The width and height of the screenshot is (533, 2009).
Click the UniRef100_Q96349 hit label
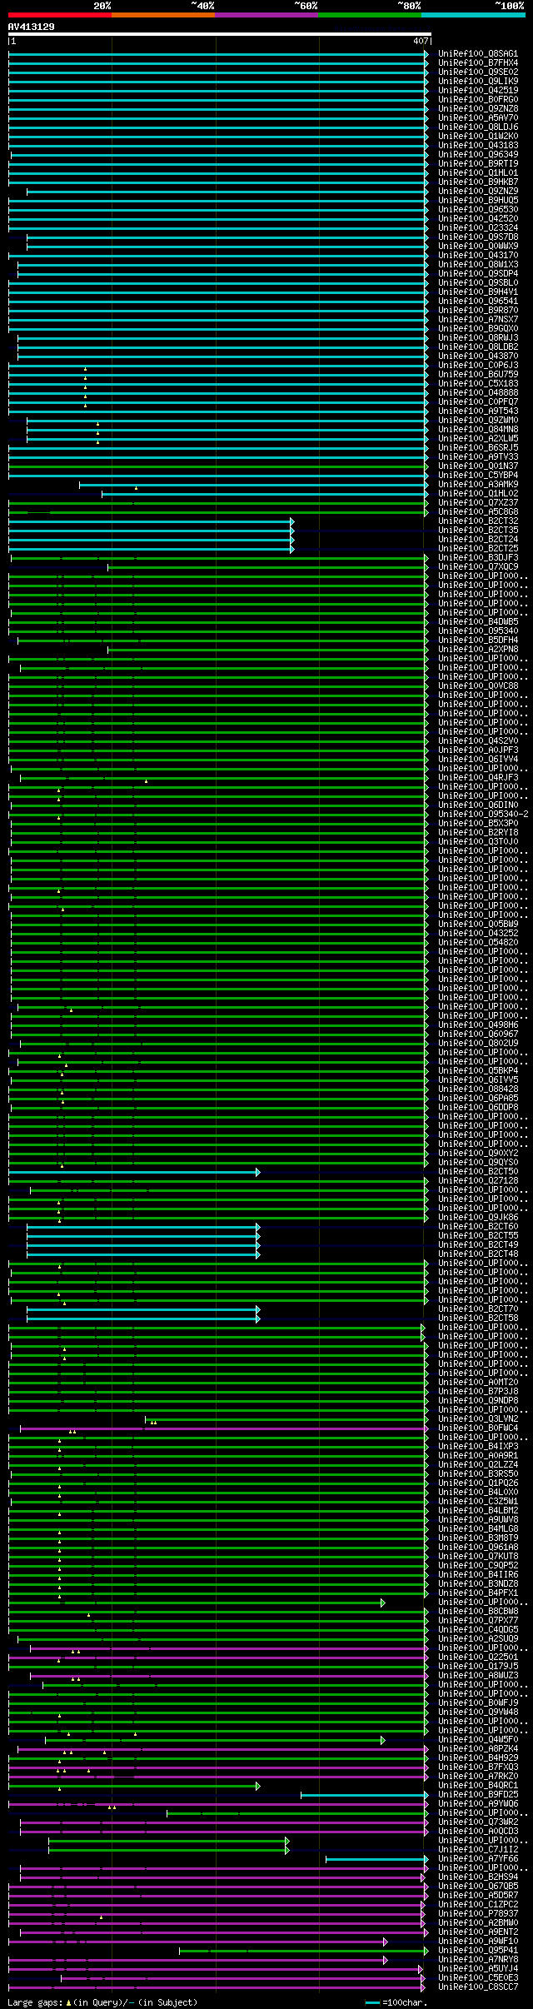pyautogui.click(x=478, y=155)
